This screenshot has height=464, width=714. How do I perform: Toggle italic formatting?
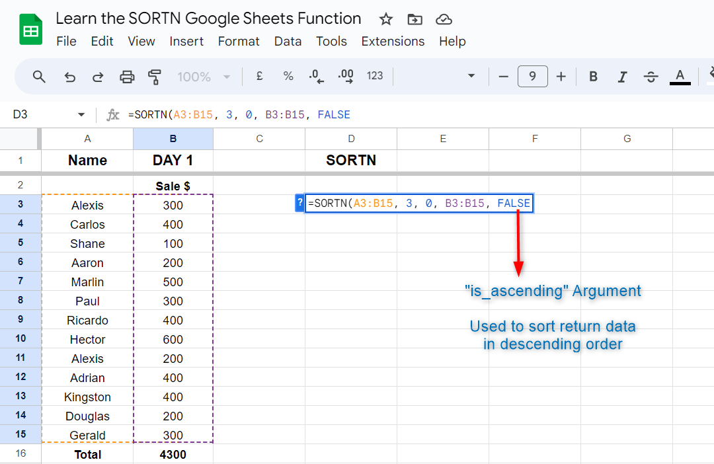pos(622,77)
